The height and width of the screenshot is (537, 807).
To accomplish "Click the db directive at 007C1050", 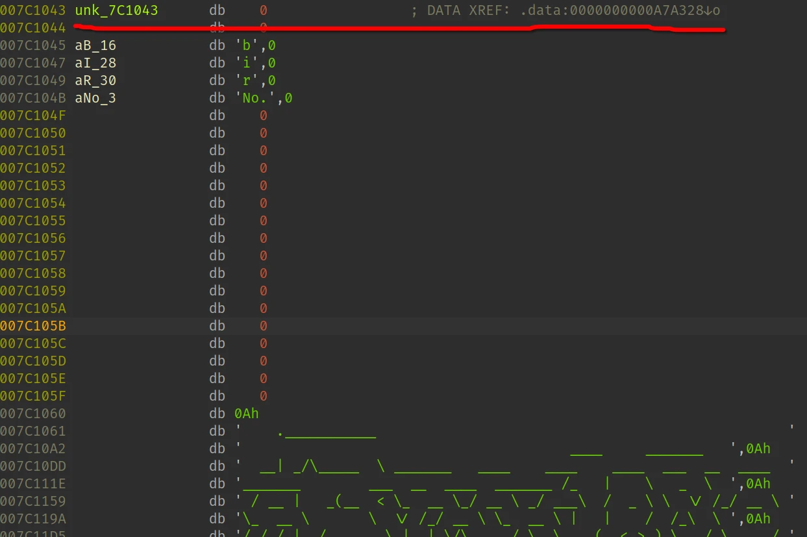I will tap(217, 133).
